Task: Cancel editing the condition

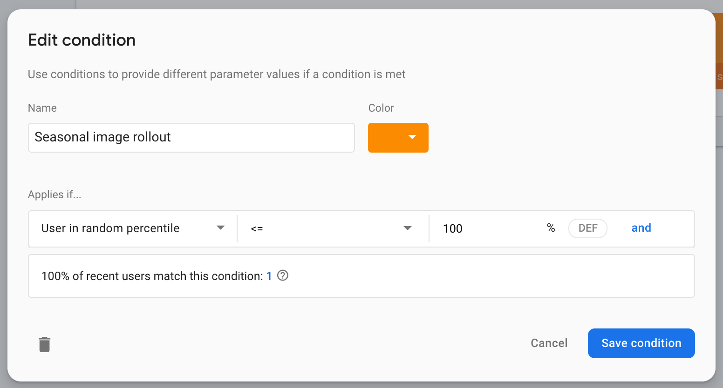Action: (549, 343)
